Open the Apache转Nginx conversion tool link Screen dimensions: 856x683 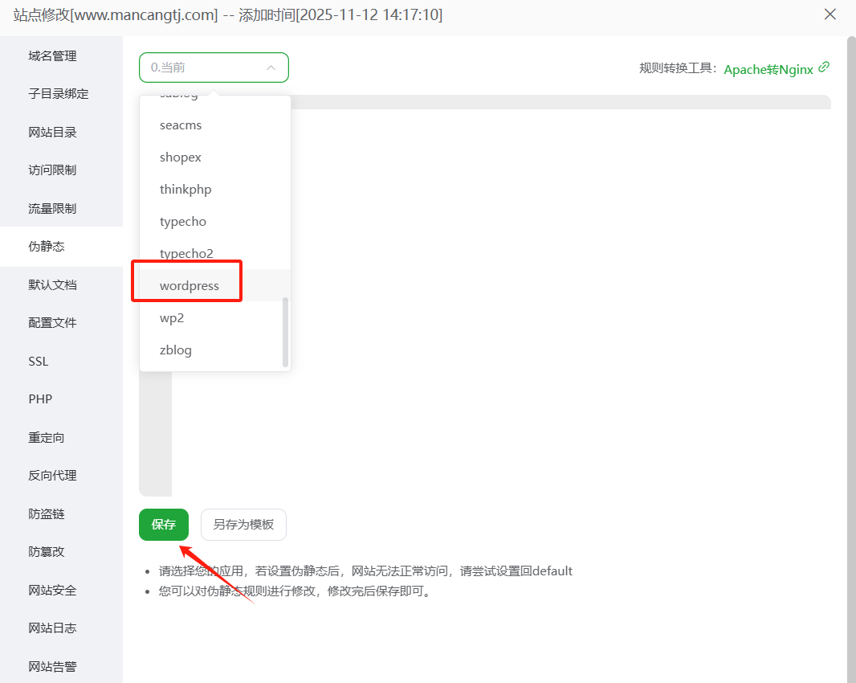(768, 69)
